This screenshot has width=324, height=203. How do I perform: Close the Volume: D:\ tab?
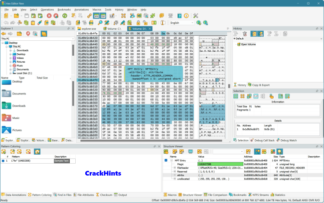point(150,29)
